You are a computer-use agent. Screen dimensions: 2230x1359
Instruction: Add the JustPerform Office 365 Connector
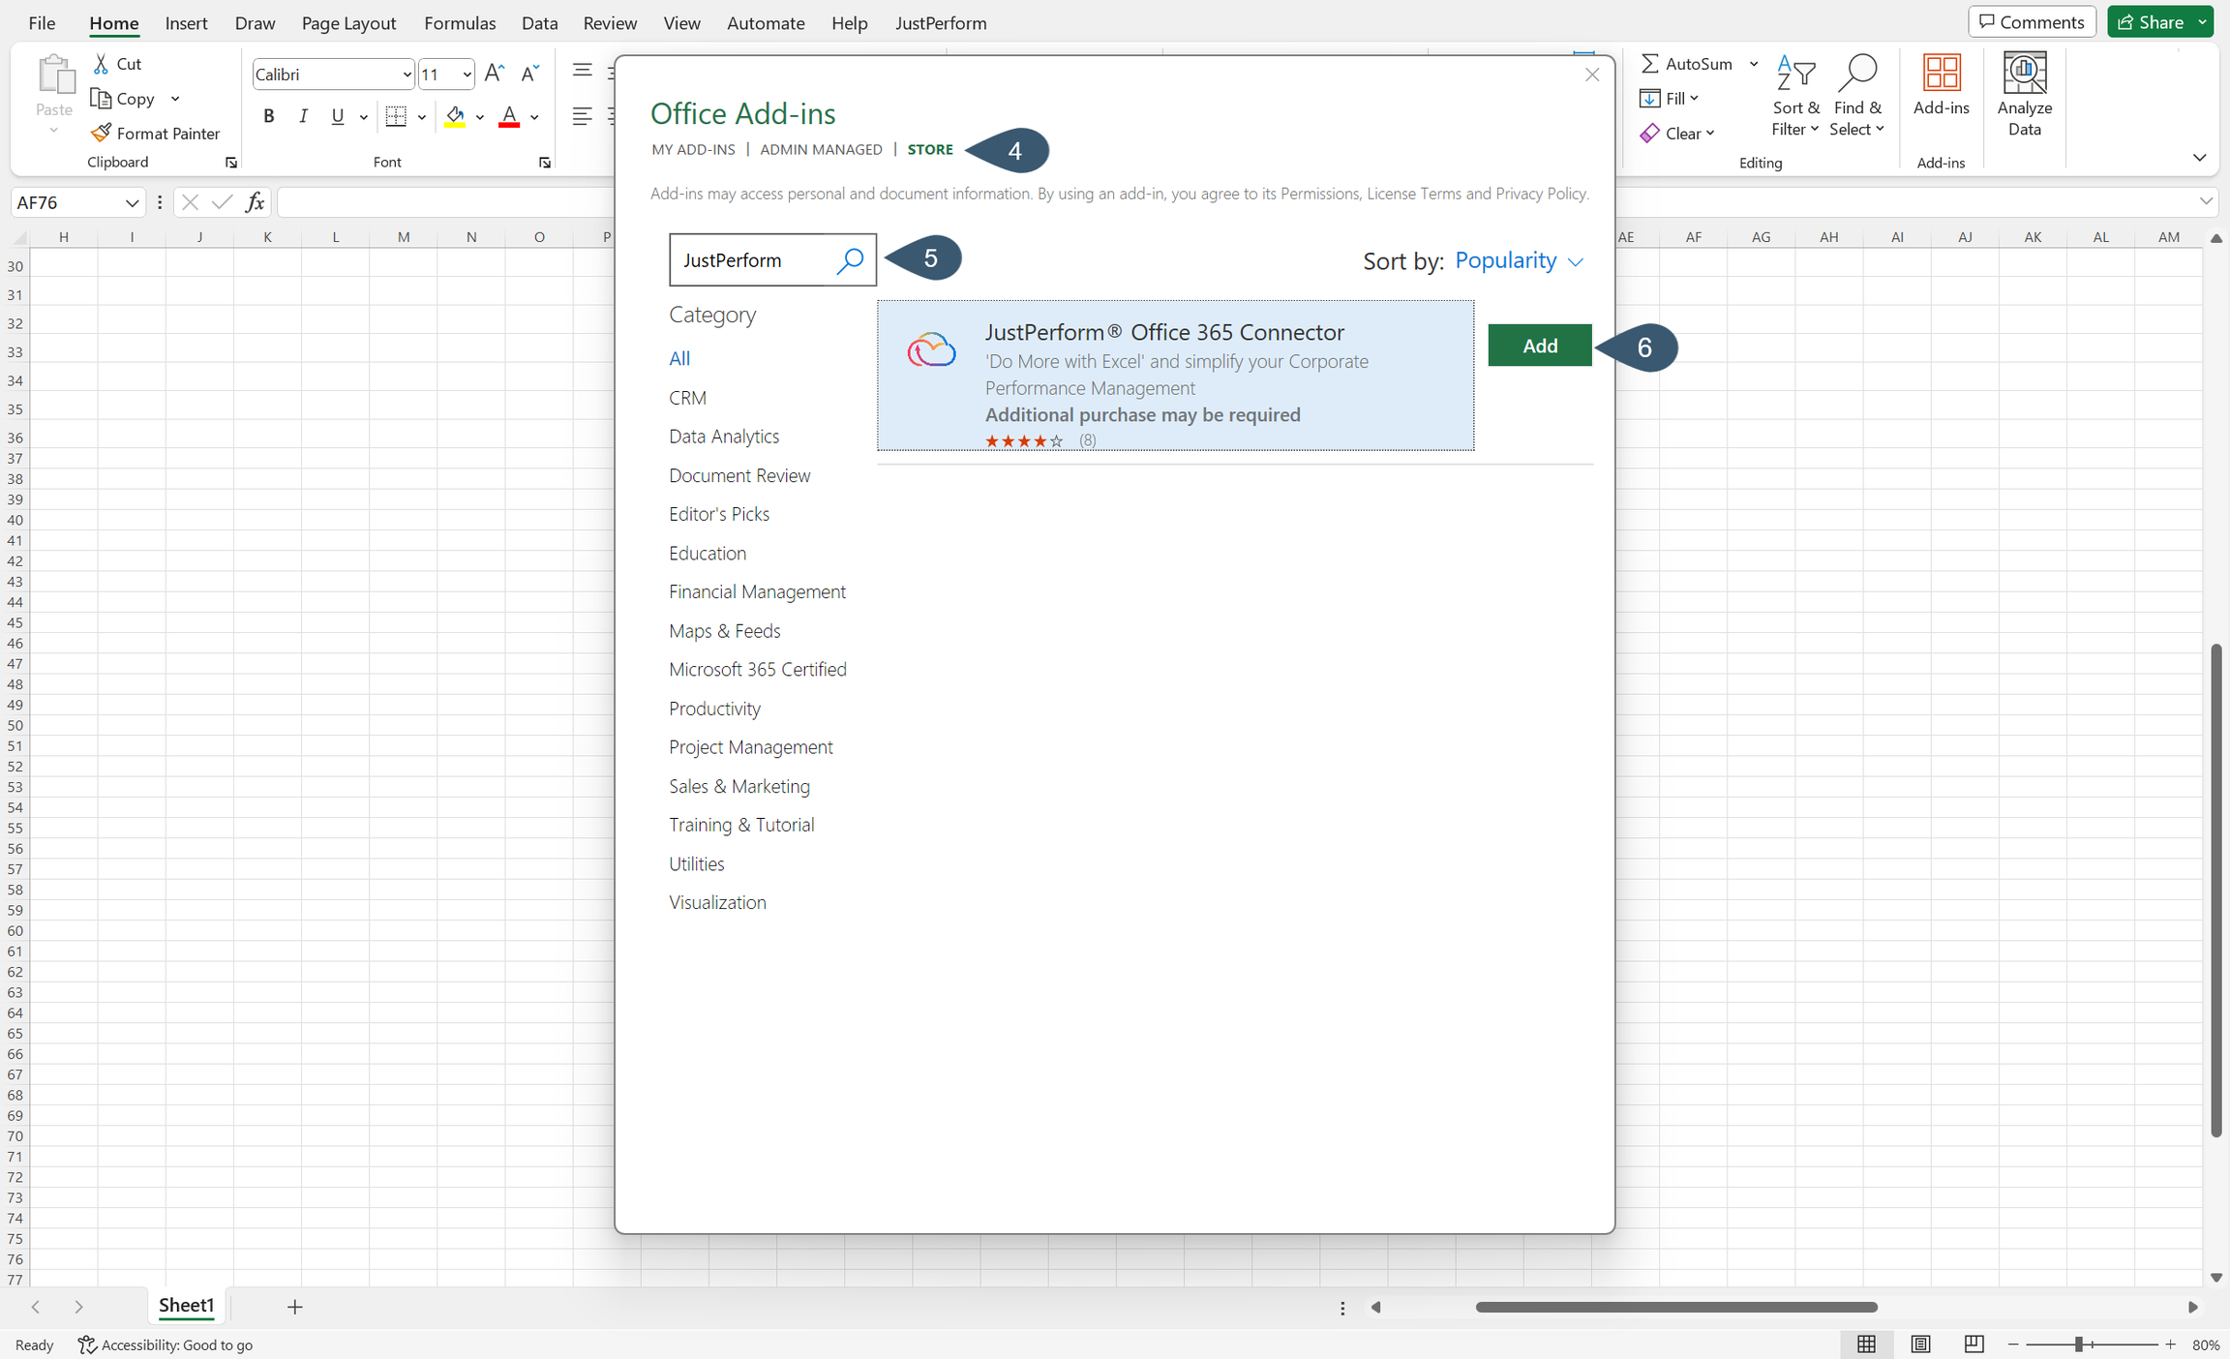click(x=1538, y=345)
